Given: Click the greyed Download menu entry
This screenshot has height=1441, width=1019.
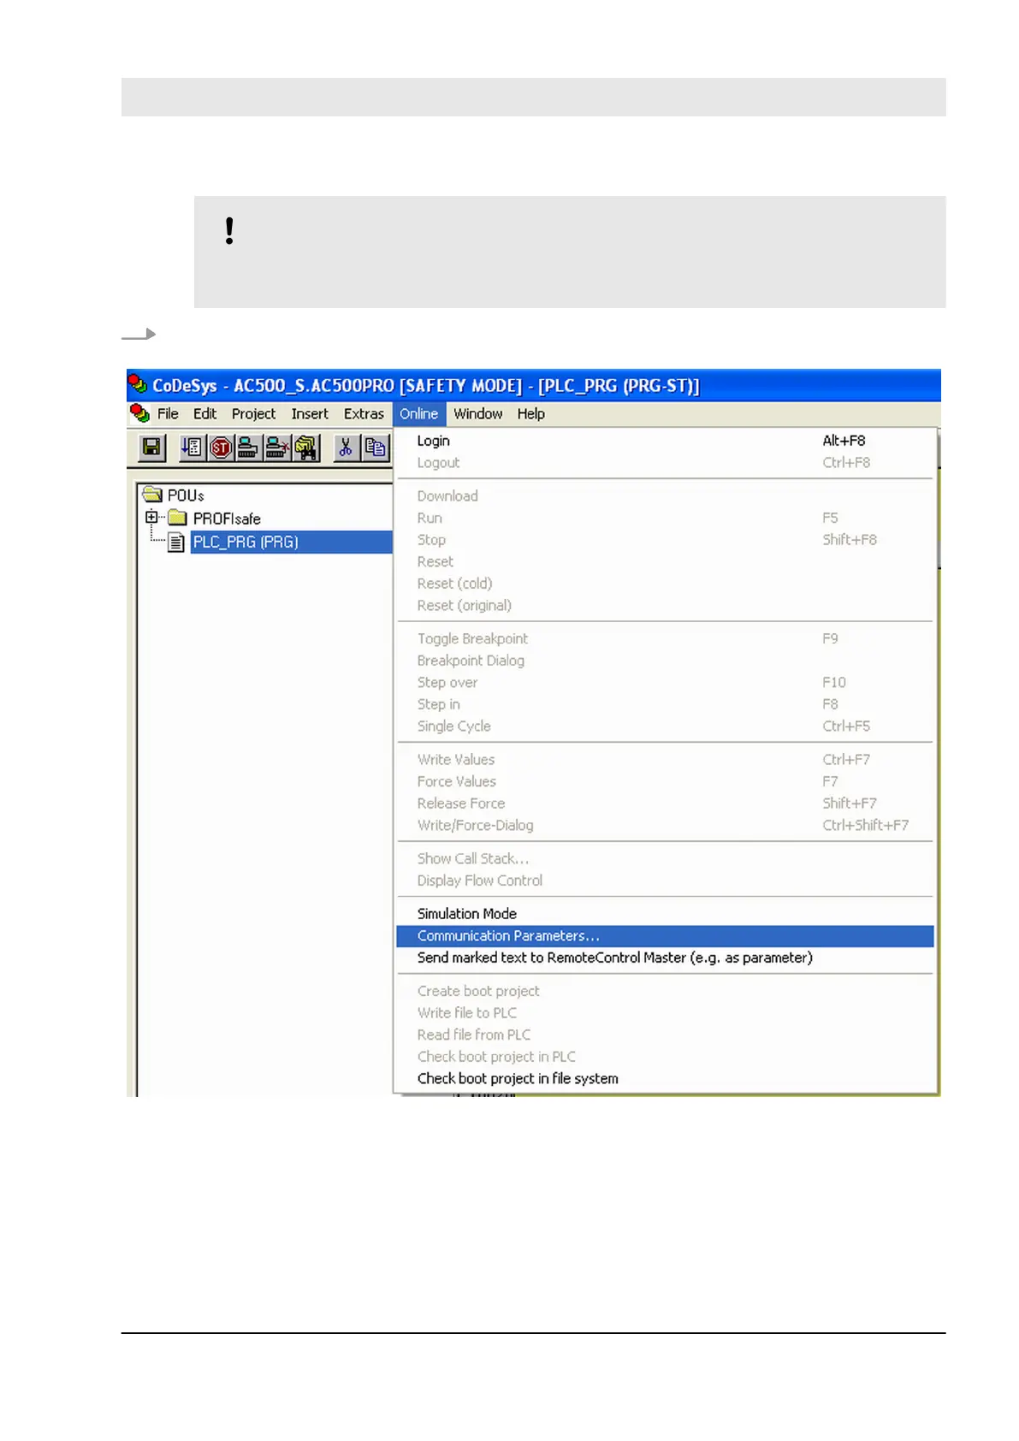Looking at the screenshot, I should click(x=665, y=496).
